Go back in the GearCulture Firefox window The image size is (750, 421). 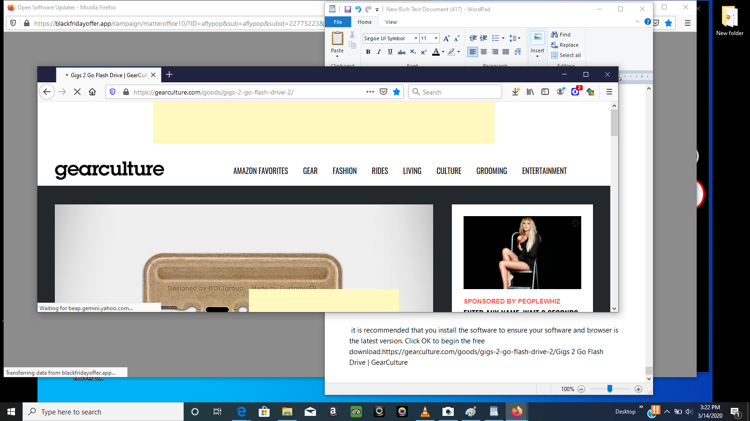tap(46, 92)
